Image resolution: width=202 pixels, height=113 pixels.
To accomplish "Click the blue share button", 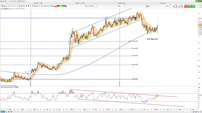I will pyautogui.click(x=3, y=112).
